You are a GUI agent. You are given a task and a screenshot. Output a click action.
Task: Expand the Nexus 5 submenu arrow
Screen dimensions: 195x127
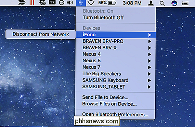[149, 61]
